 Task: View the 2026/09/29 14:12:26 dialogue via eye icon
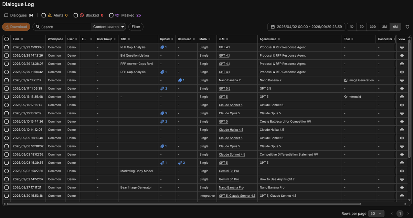point(402,56)
